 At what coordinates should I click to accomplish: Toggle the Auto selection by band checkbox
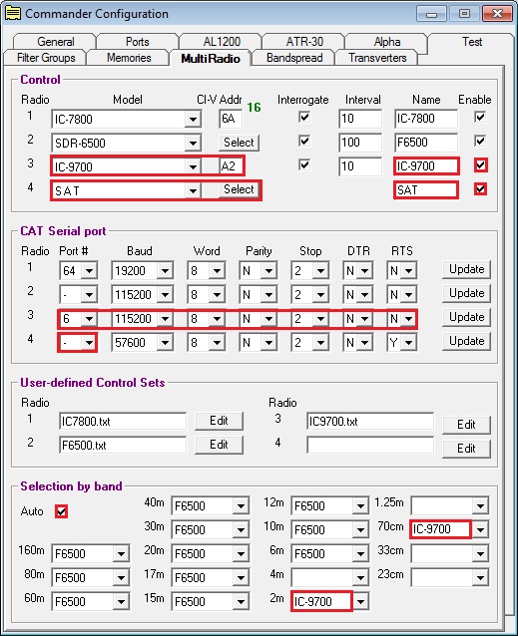[x=61, y=511]
